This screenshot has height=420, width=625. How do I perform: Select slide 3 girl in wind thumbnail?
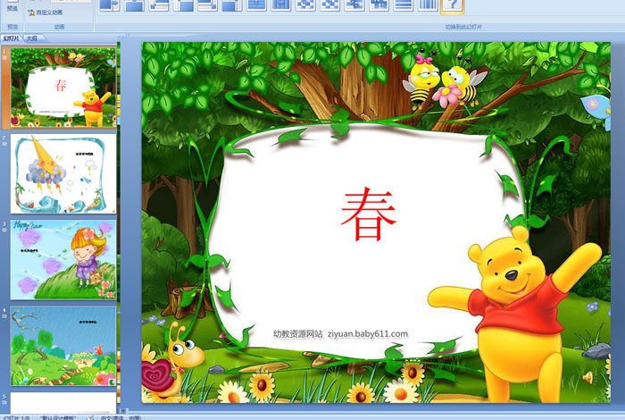(63, 260)
